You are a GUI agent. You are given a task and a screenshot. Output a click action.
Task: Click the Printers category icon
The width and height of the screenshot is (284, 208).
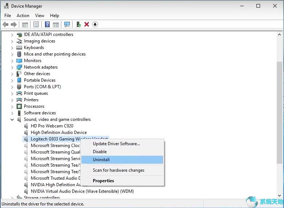tap(19, 100)
